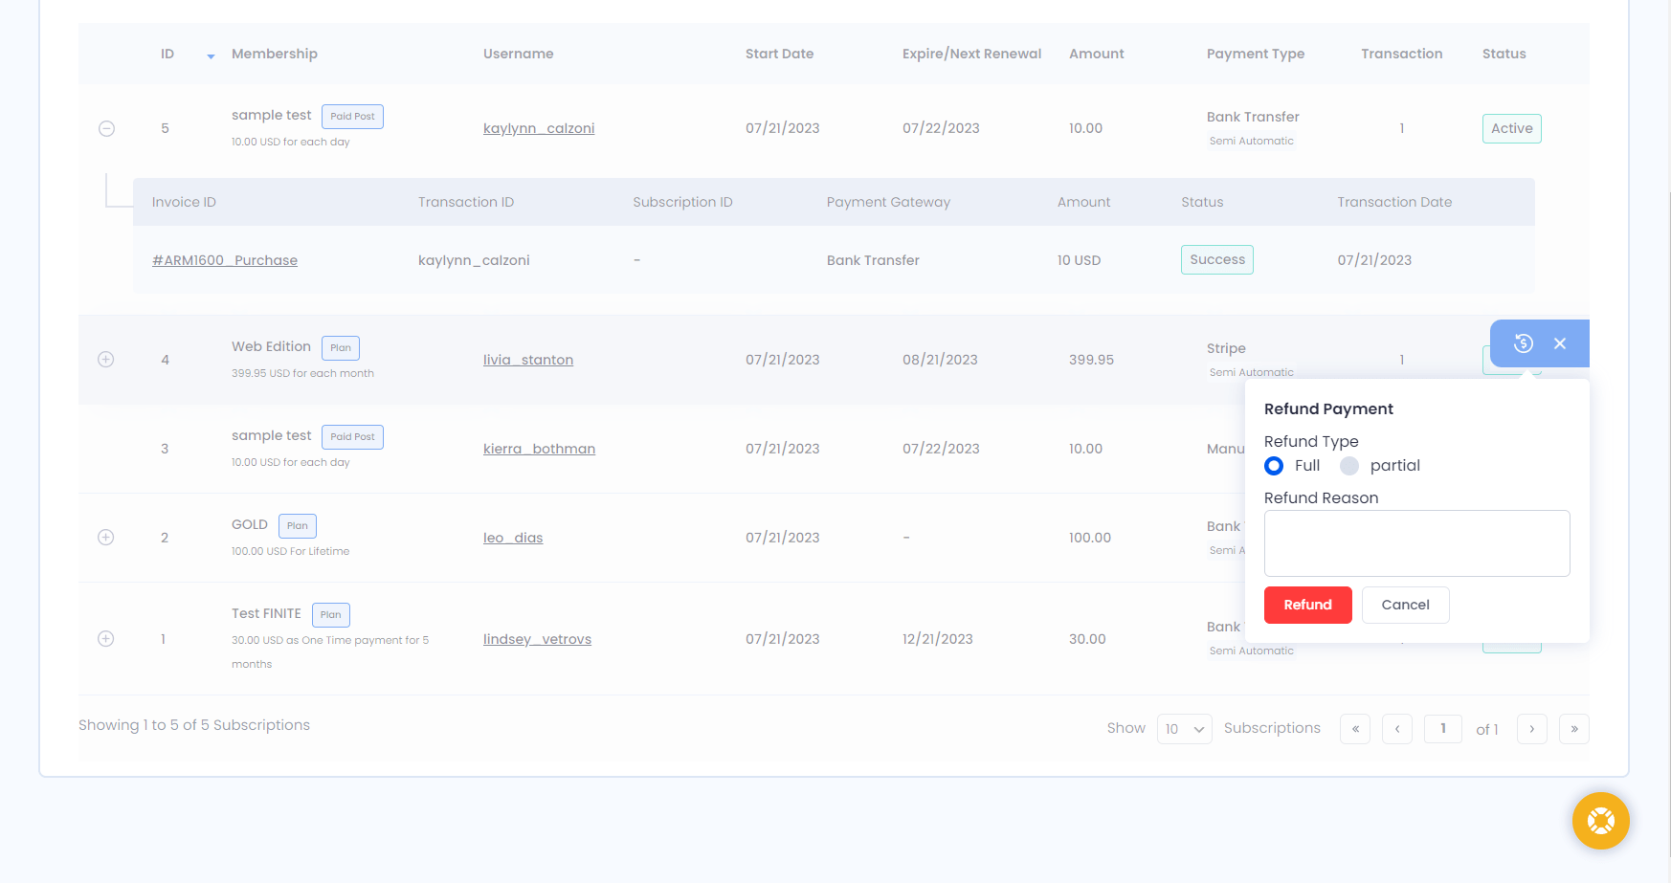
Task: Go to the first page of subscriptions
Action: point(1354,729)
